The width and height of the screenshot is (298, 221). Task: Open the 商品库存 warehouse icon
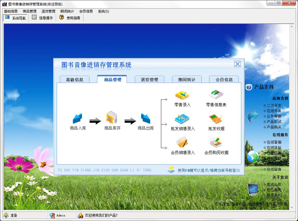(x=112, y=117)
